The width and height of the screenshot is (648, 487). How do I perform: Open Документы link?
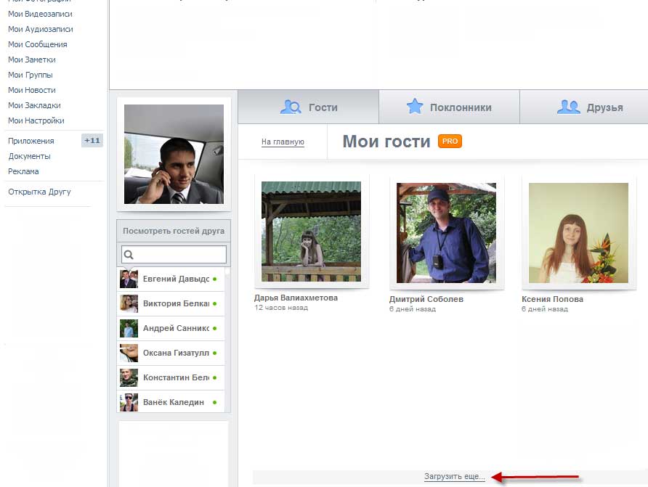[x=29, y=157]
